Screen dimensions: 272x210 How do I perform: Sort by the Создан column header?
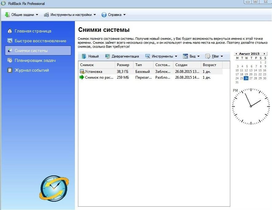187,65
